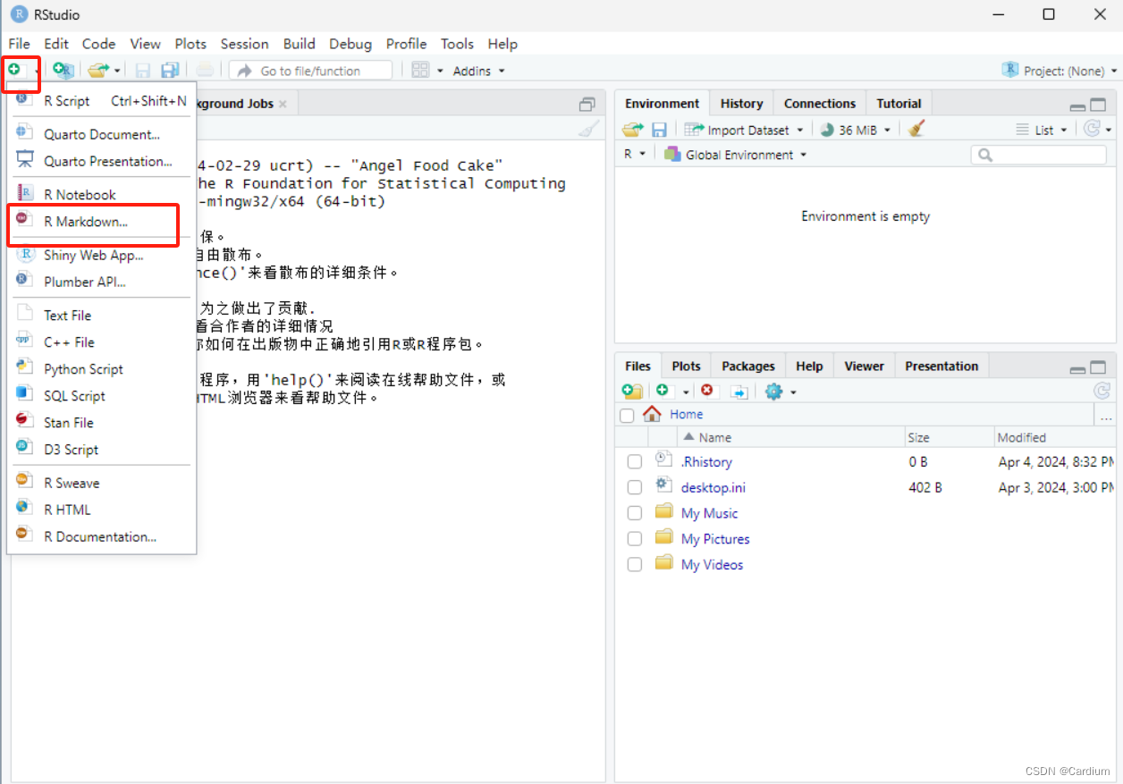Viewport: 1123px width, 784px height.
Task: Click the Environment pane refresh icon
Action: click(x=1092, y=129)
